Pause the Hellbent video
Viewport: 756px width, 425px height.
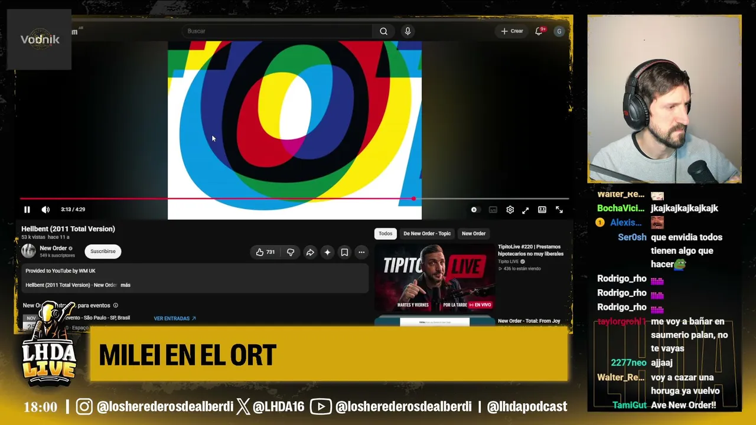27,210
